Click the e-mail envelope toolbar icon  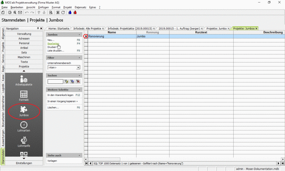[20, 12]
